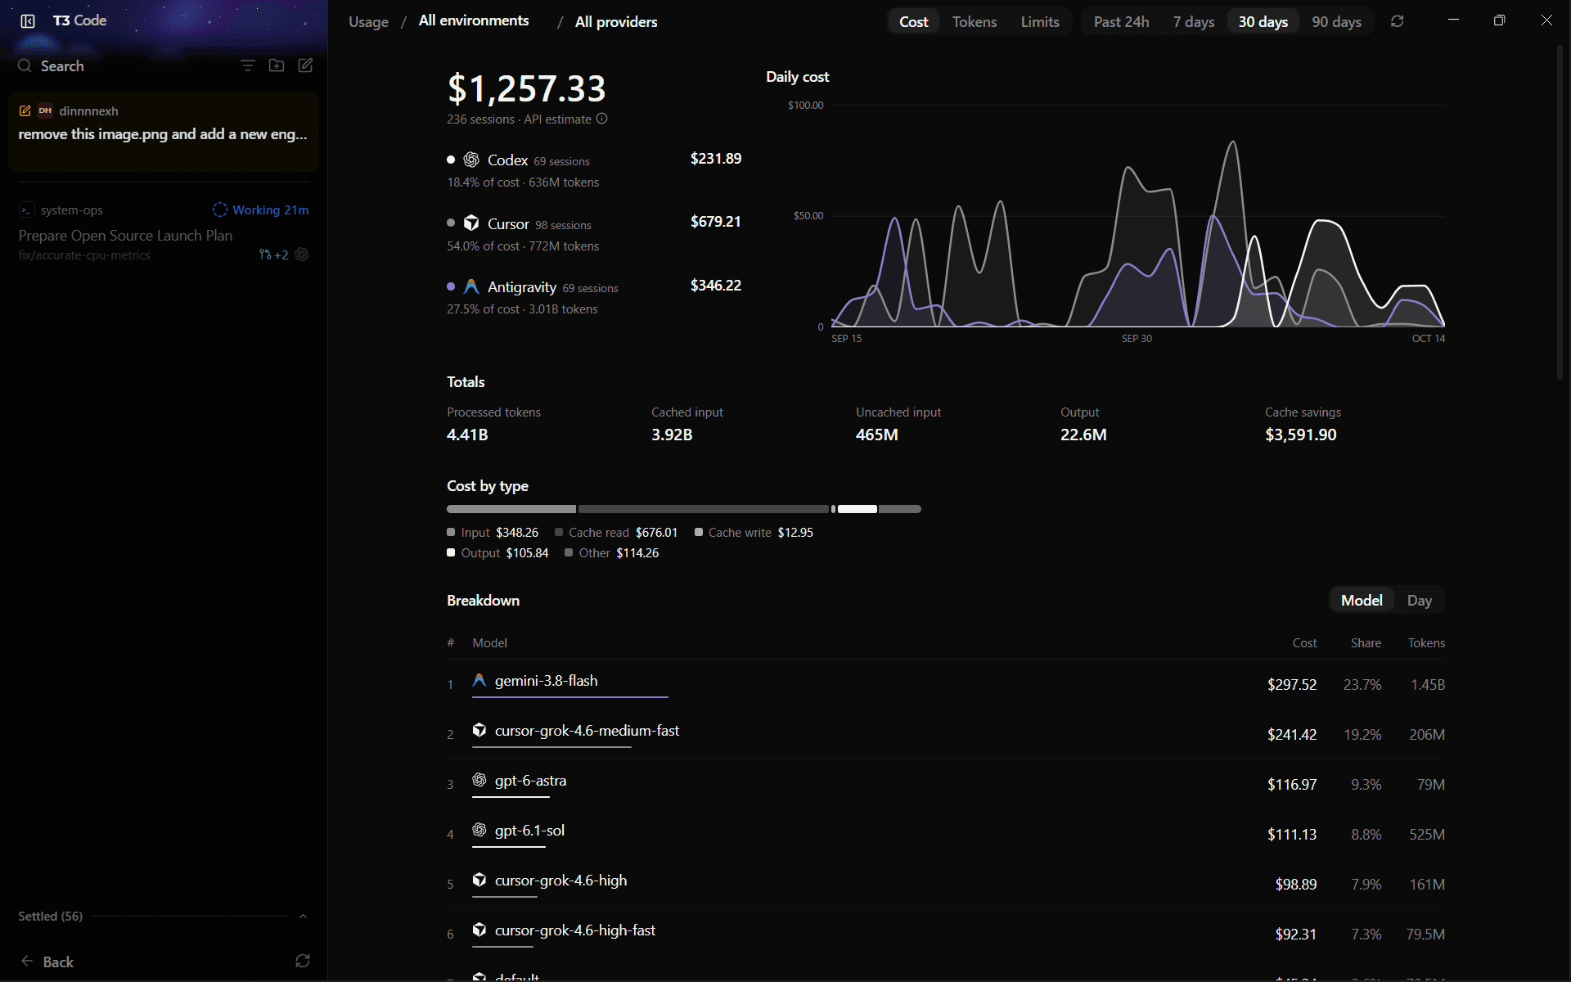Open the remove this image.png thread
This screenshot has width=1571, height=982.
[164, 132]
